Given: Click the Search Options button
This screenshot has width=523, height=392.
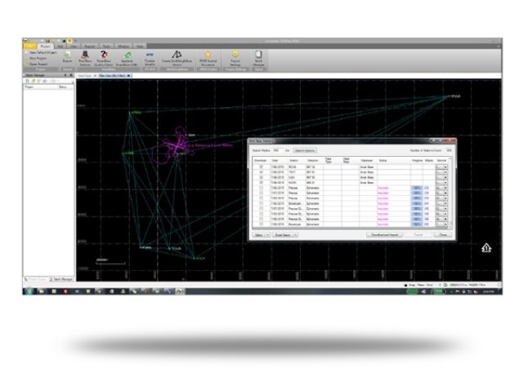Looking at the screenshot, I should pyautogui.click(x=305, y=150).
